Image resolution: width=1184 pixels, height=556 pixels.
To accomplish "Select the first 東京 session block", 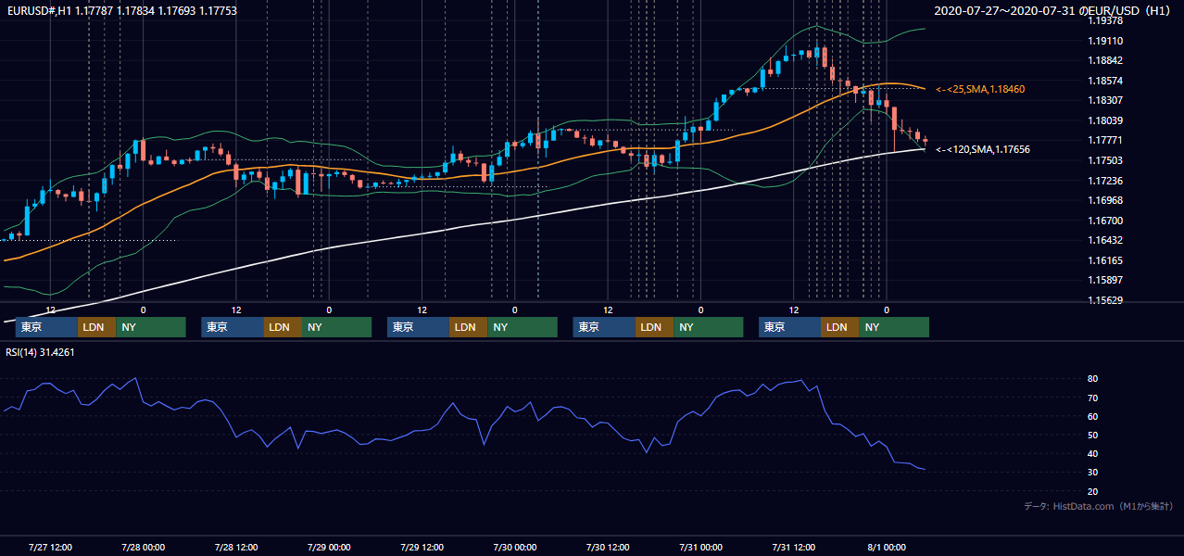I will click(x=46, y=327).
